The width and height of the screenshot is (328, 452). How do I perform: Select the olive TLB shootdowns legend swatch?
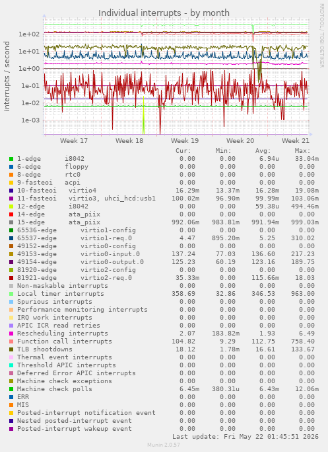pyautogui.click(x=11, y=349)
